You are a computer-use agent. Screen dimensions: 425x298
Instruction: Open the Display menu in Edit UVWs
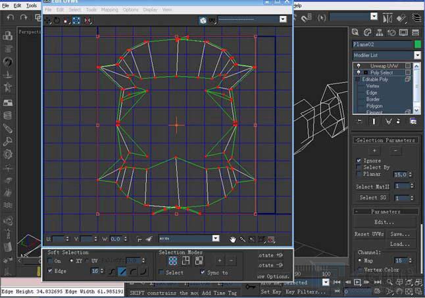pyautogui.click(x=150, y=10)
